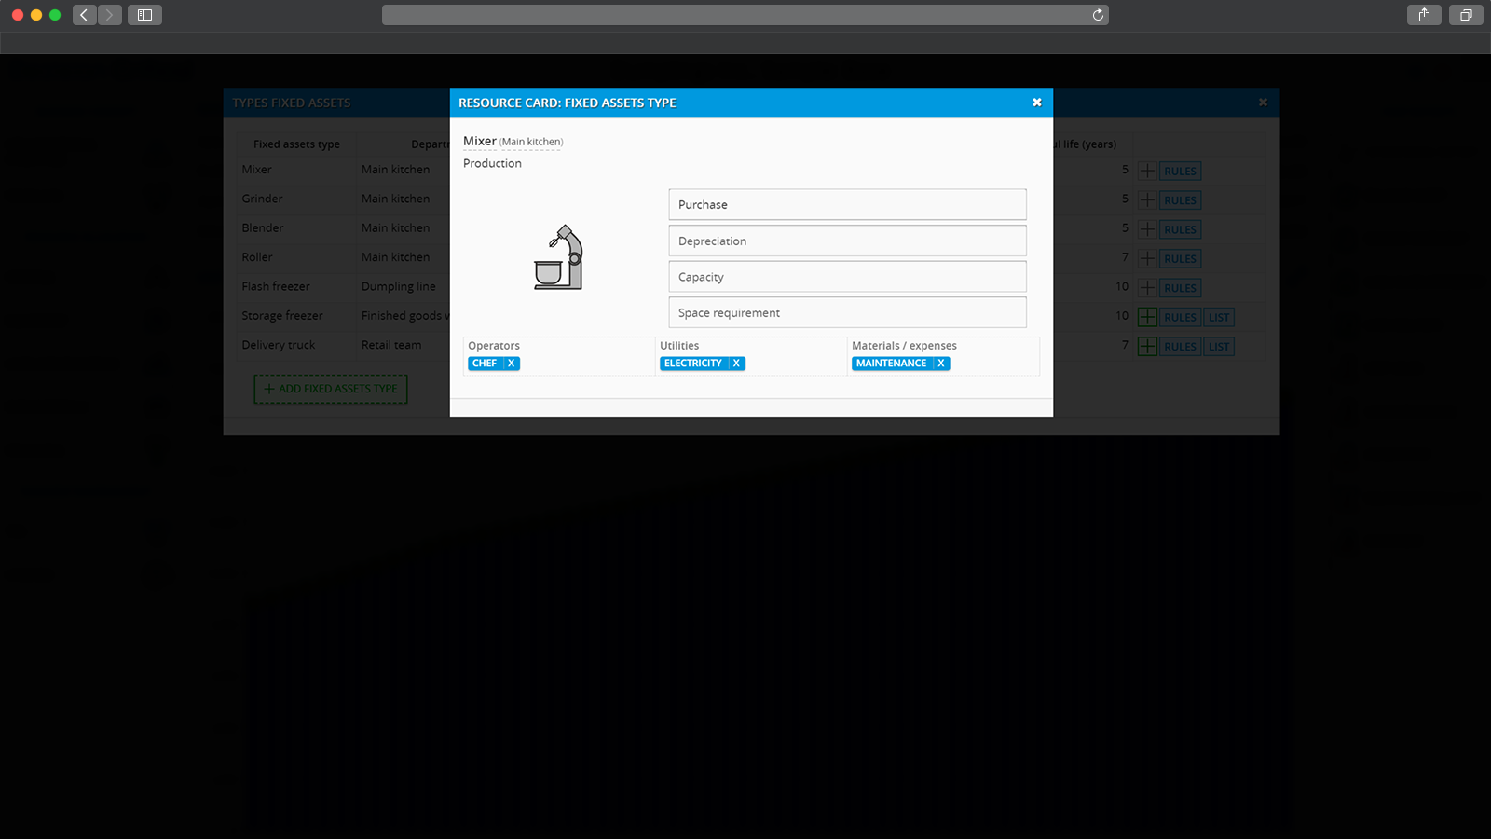Open the Purchase section
Screen dimensions: 1491x839
tap(847, 205)
